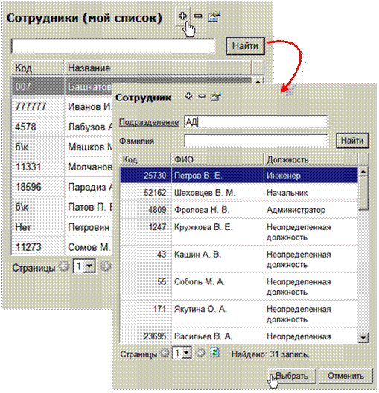The height and width of the screenshot is (393, 379).
Task: Open the Подразделение link
Action: point(149,122)
